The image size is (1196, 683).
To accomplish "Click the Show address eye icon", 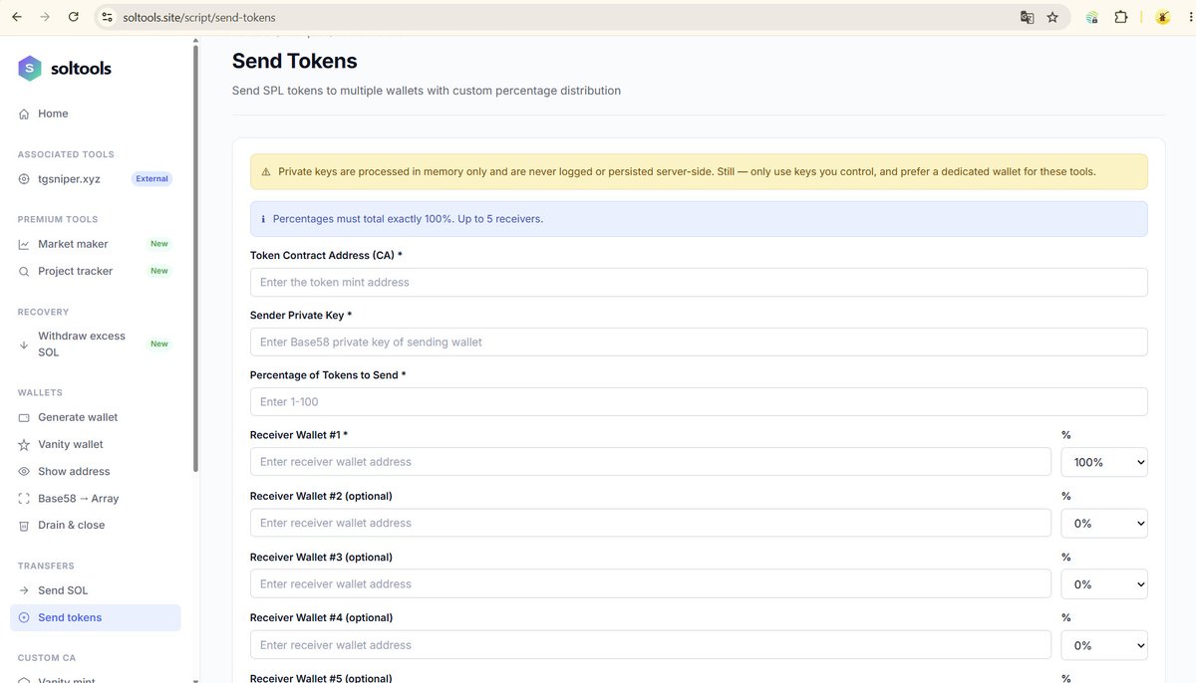I will (24, 471).
